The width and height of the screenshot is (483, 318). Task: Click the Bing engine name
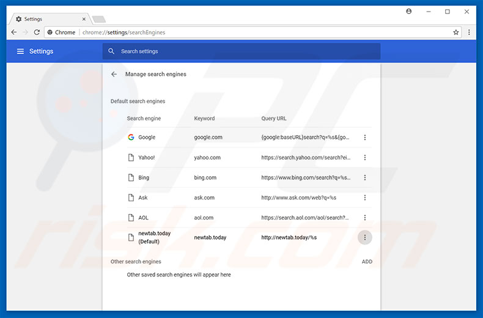144,177
